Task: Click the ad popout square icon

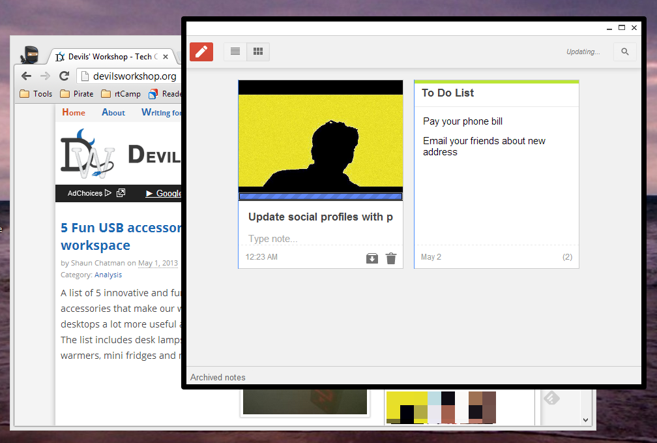Action: point(121,193)
